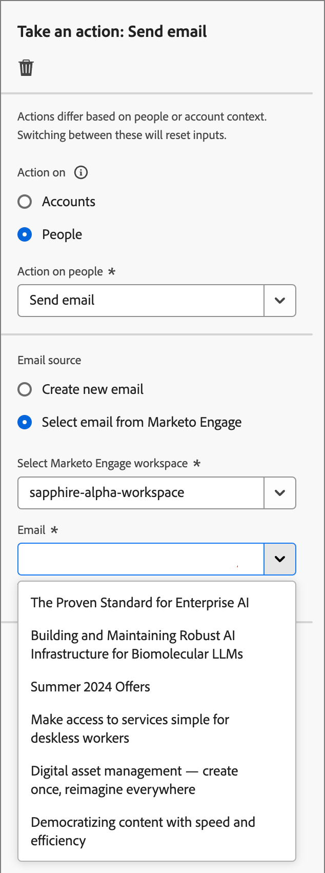Open the Action on people dropdown
Screen dimensions: 325x873
[141, 301]
